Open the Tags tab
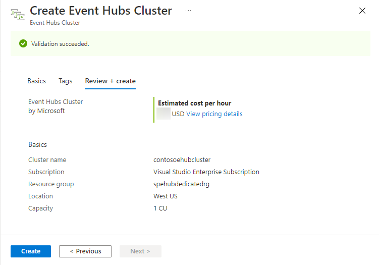This screenshot has height=265, width=379. point(65,81)
